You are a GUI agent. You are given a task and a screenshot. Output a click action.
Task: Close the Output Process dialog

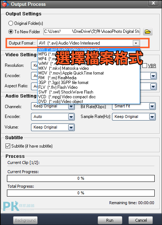(x=153, y=3)
